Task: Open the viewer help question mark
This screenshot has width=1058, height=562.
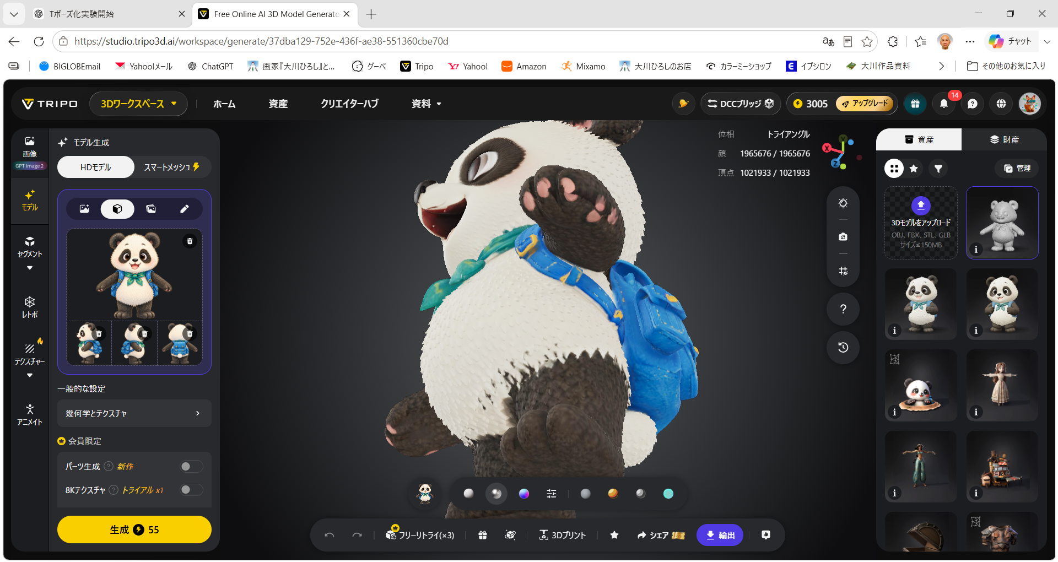Action: click(x=843, y=309)
